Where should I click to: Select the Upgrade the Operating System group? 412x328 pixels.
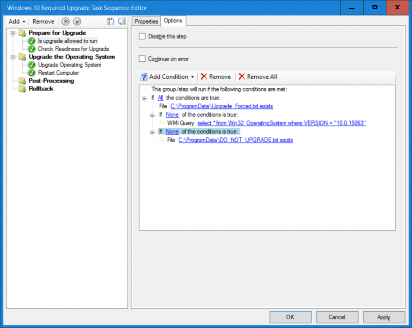(x=72, y=57)
